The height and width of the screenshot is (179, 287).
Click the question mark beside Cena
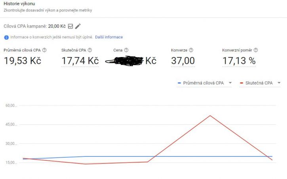click(126, 50)
